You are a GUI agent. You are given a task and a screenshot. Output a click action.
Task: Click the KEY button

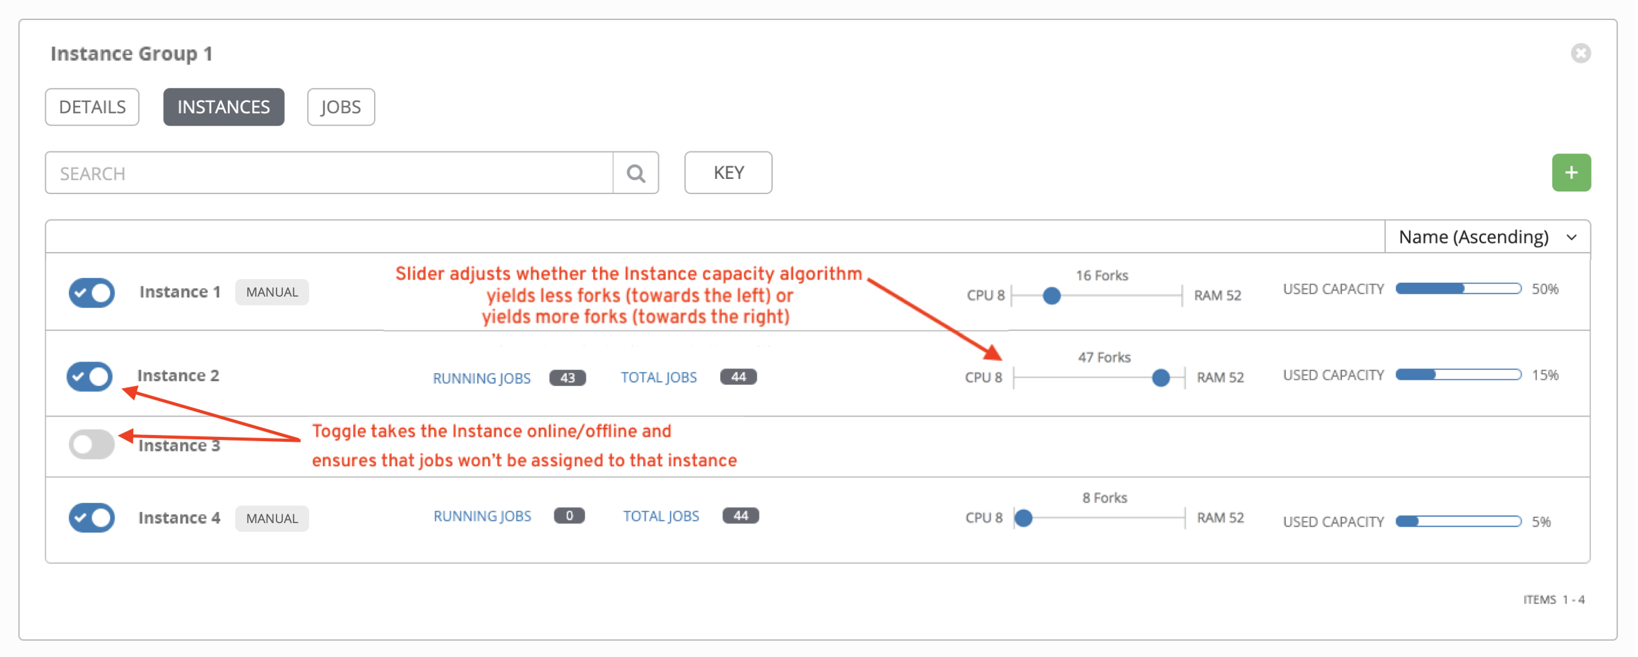pos(728,172)
